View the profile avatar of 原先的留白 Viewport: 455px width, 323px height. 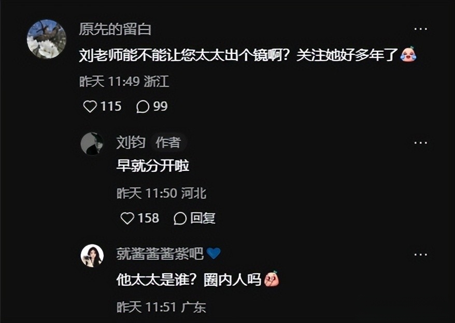click(47, 39)
